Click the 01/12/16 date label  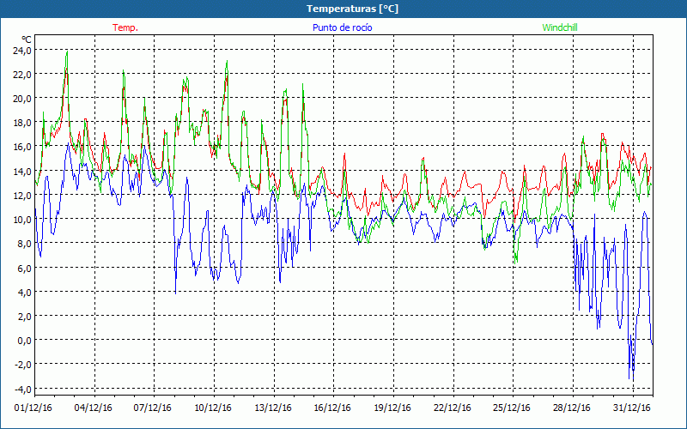[x=33, y=408]
